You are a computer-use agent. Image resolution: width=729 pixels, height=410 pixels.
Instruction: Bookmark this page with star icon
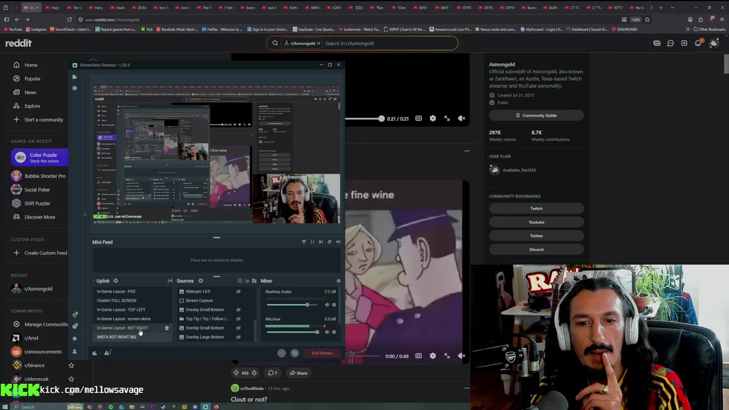click(647, 19)
